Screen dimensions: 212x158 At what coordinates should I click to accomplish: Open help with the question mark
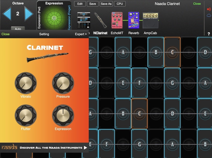[209, 34]
